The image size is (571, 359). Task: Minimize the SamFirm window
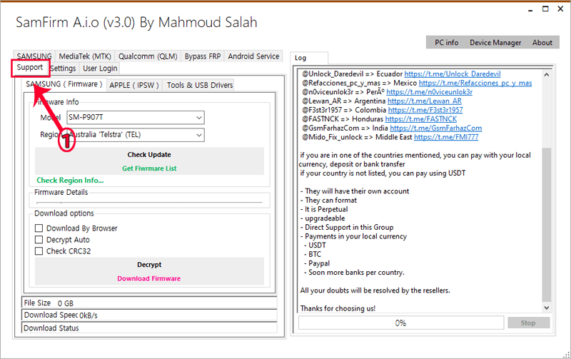click(530, 9)
